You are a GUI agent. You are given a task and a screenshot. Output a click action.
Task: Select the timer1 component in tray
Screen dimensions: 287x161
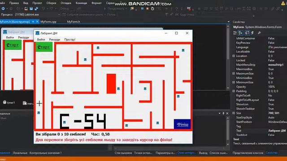click(x=9, y=102)
